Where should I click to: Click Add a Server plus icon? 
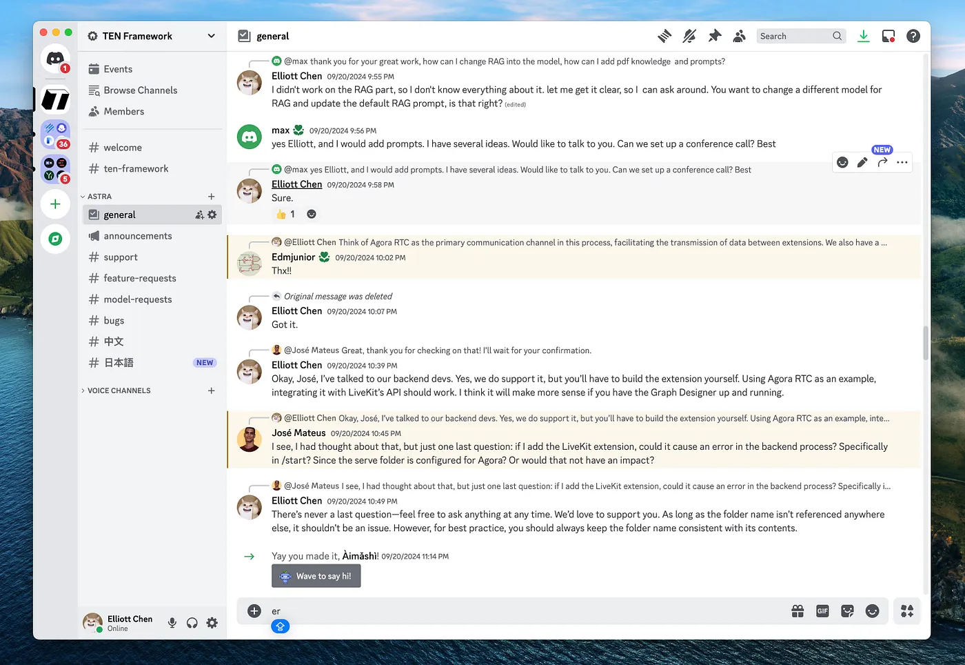coord(55,204)
